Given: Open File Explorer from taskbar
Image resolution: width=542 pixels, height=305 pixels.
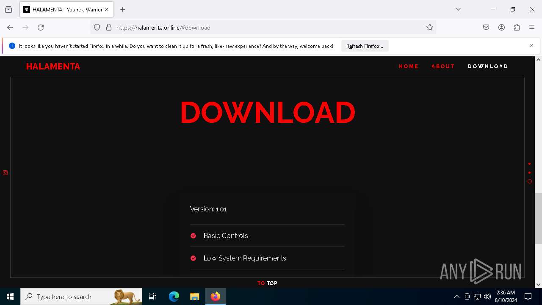Looking at the screenshot, I should pos(194,297).
